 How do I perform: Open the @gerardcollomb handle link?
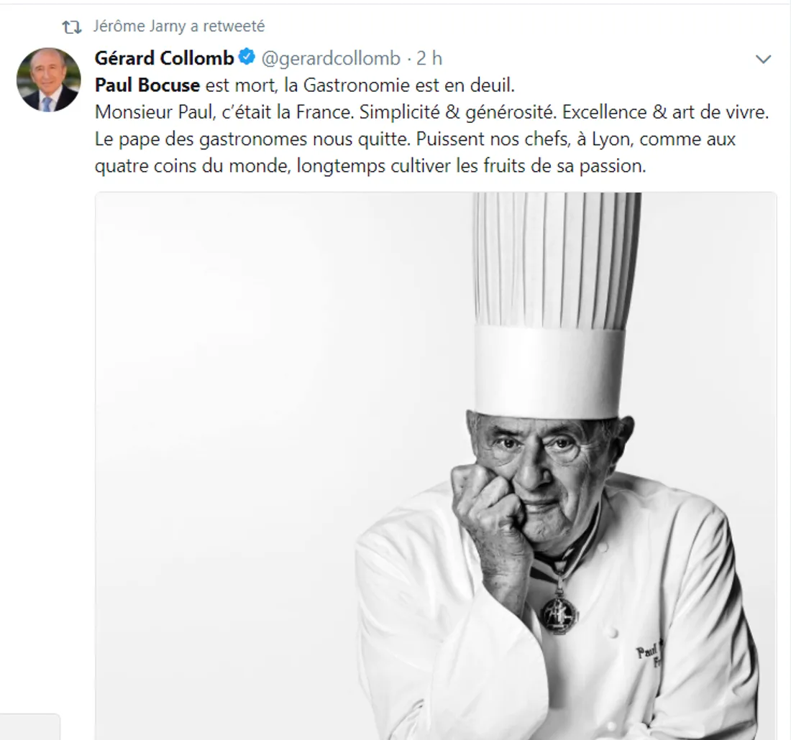pos(331,59)
